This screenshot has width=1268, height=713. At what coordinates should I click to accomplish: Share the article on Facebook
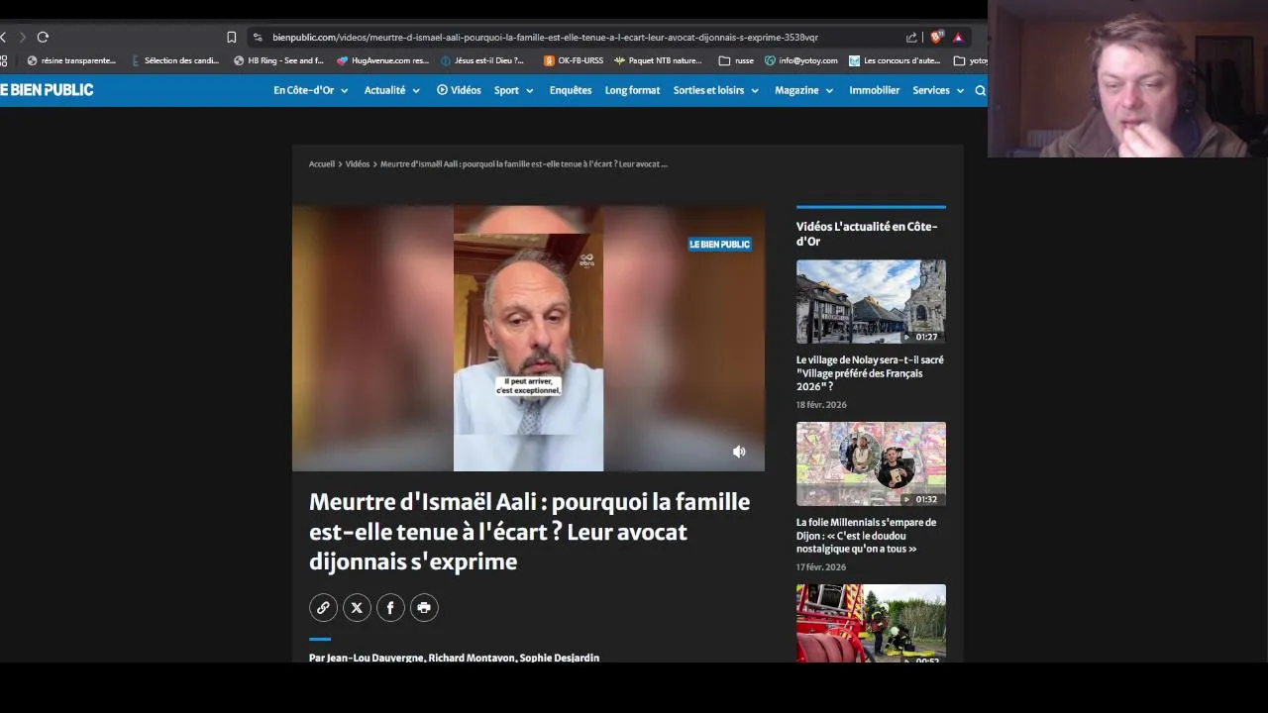click(390, 607)
